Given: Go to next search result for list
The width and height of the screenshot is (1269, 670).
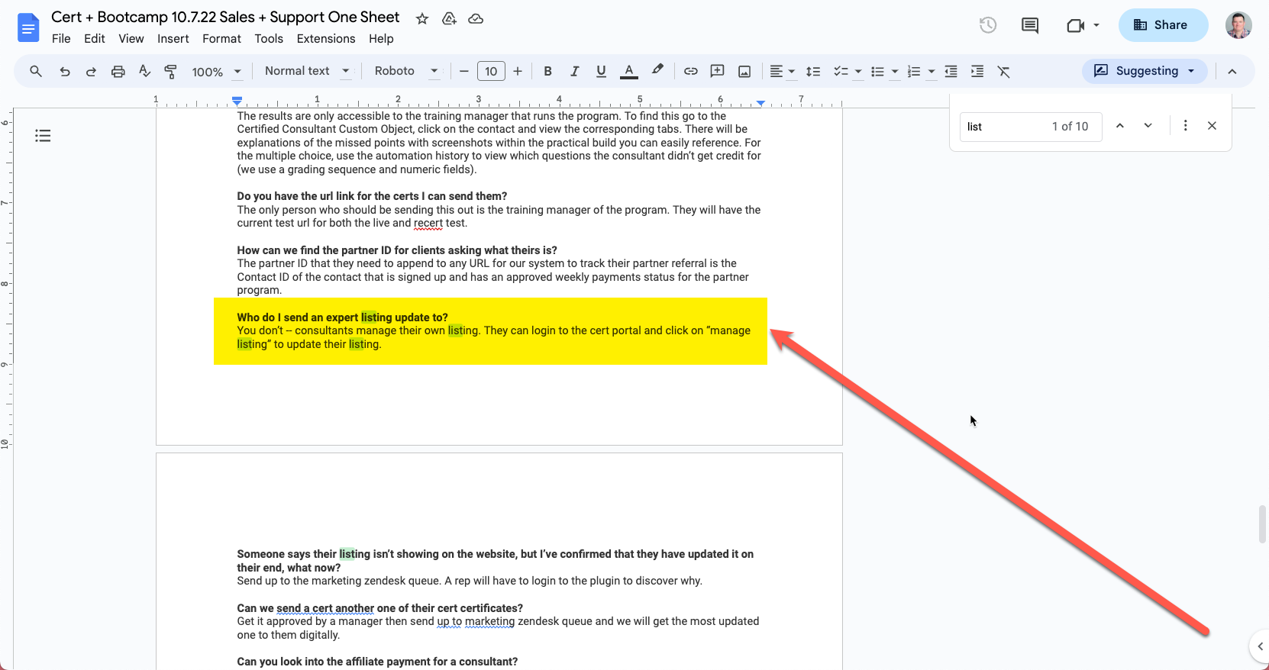Looking at the screenshot, I should coord(1148,126).
